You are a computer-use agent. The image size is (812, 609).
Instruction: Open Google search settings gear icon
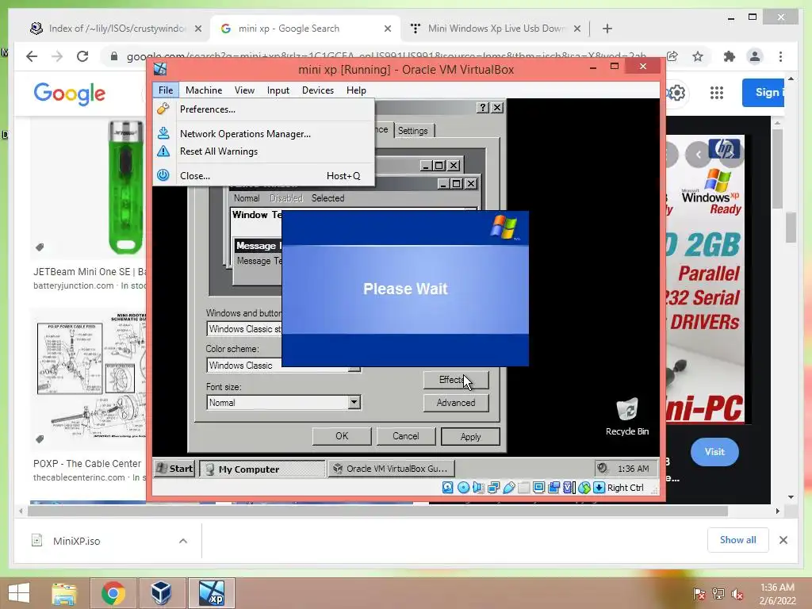pos(676,93)
